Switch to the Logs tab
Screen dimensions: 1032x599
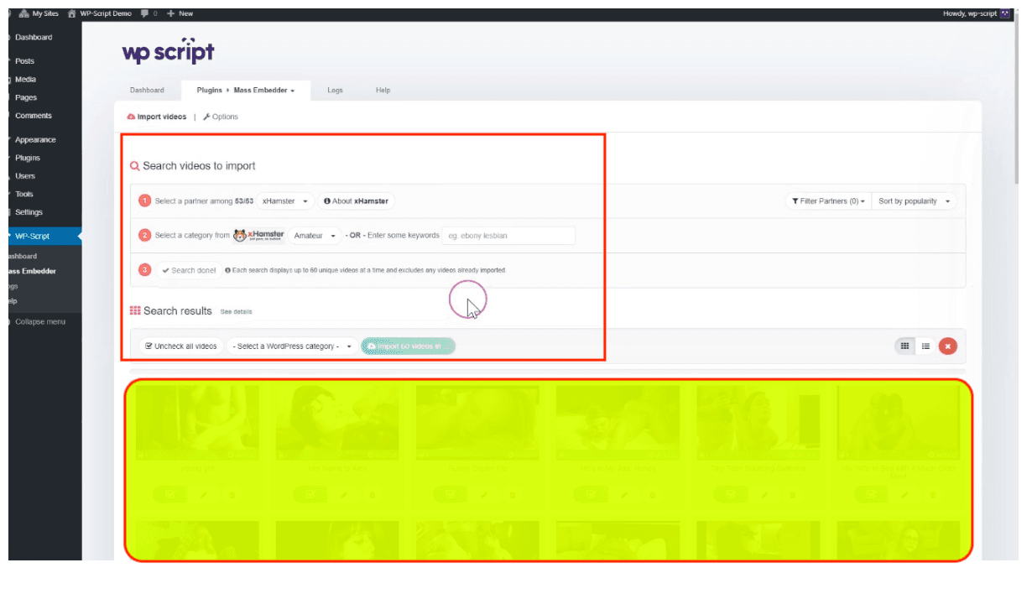point(335,91)
